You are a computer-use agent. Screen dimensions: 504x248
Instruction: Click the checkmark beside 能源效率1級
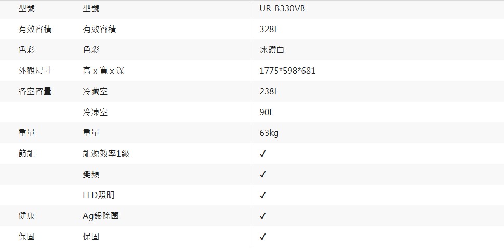pyautogui.click(x=263, y=154)
